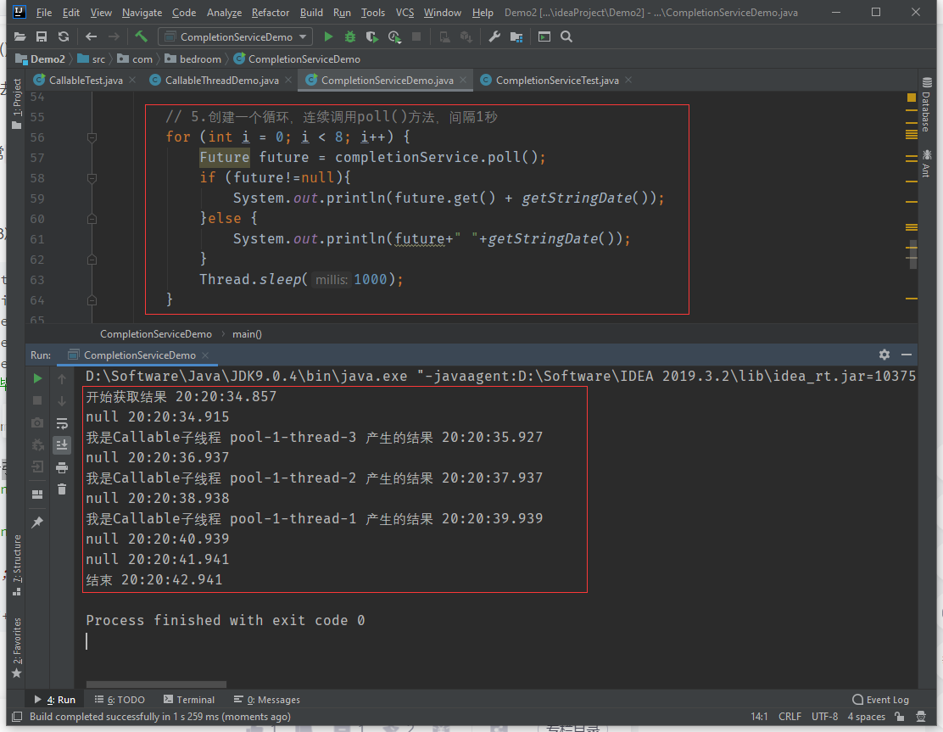
Task: Open the TODO tool window button
Action: [x=120, y=700]
